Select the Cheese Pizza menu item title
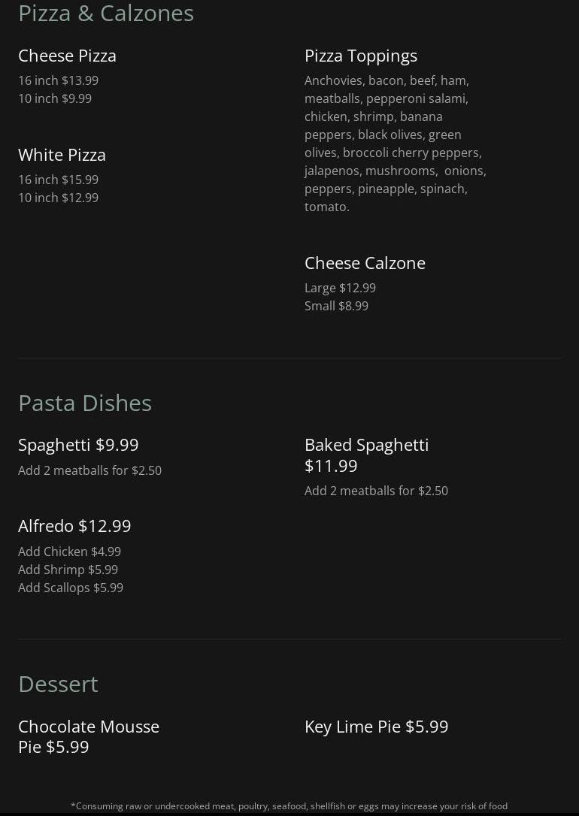 [67, 56]
